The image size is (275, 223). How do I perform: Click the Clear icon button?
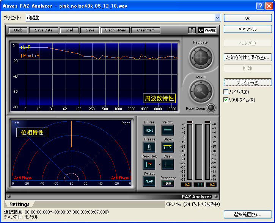coord(167,164)
